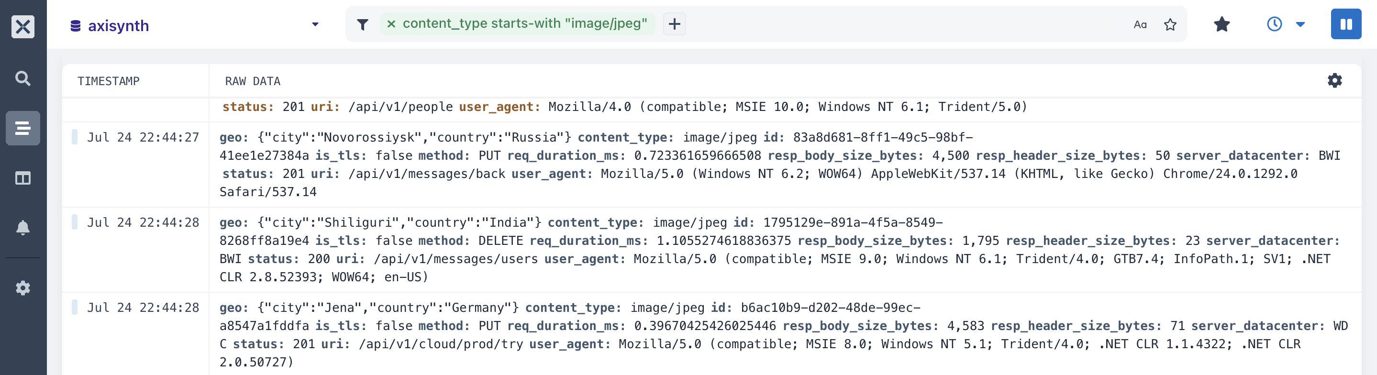Image resolution: width=1377 pixels, height=375 pixels.
Task: Remove content_type image/jpeg filter
Action: [x=391, y=24]
